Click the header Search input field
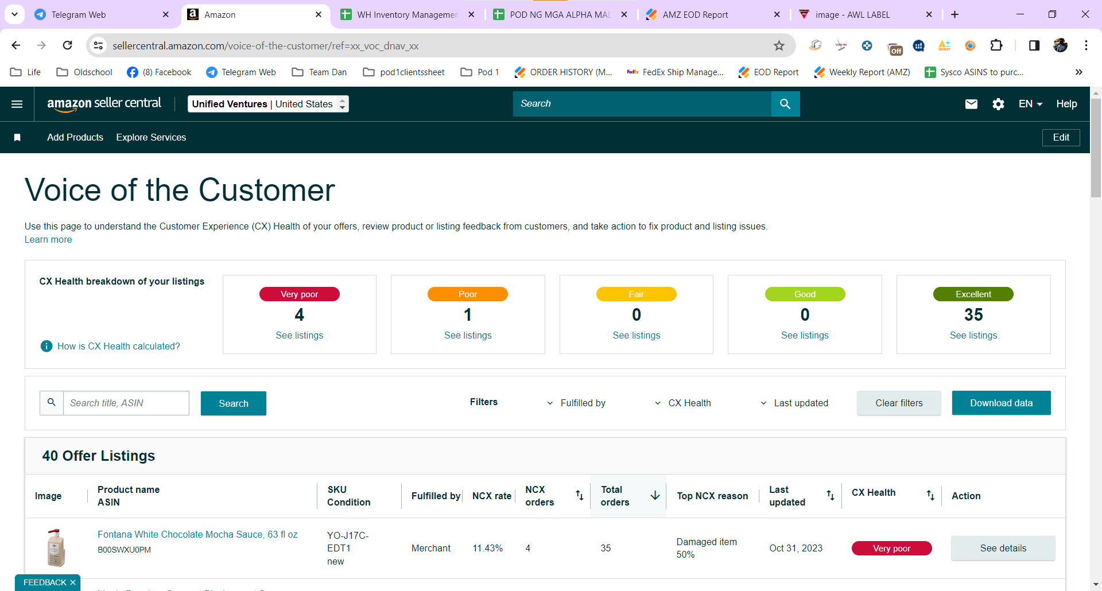Image resolution: width=1102 pixels, height=591 pixels. tap(642, 104)
